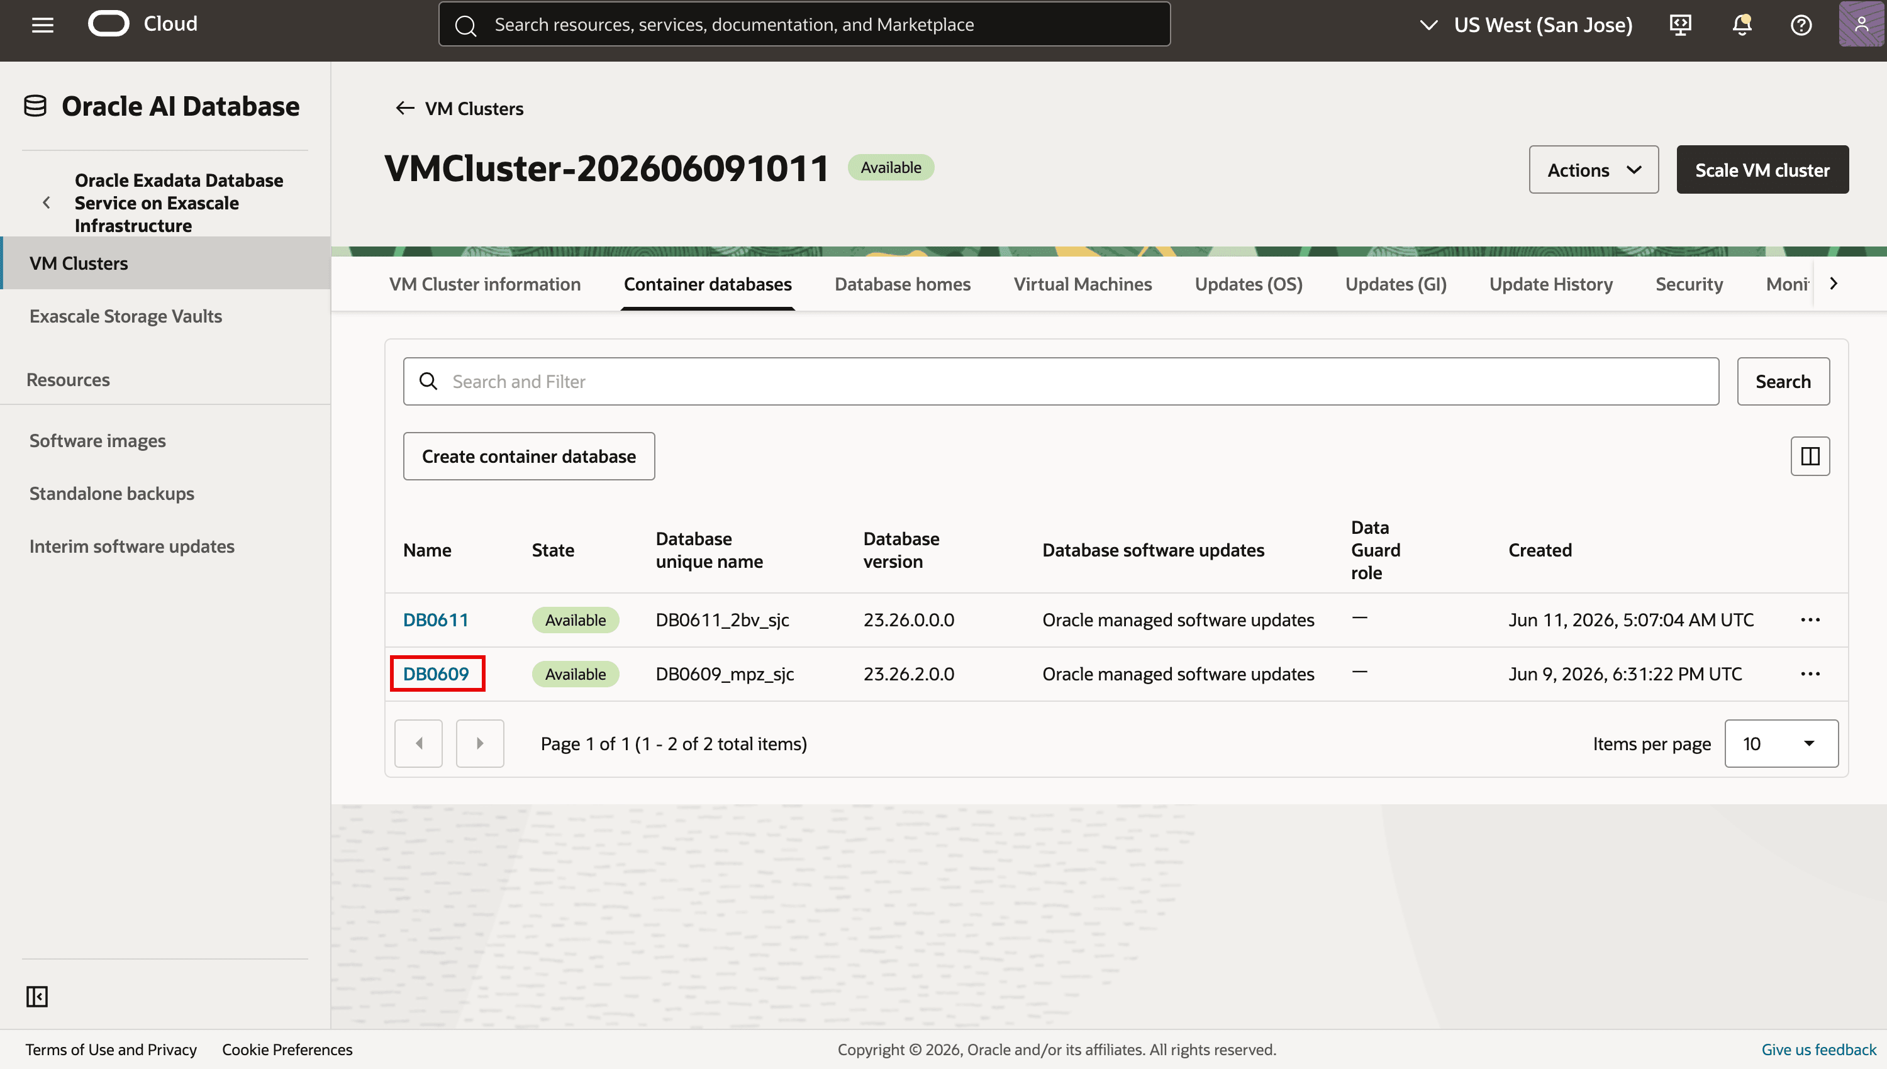Screen dimensions: 1887x1069
Task: Click the DB0609_mpz_sjc unique name cell
Action: (725, 674)
